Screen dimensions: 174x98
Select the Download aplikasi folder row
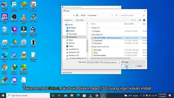click(x=119, y=55)
